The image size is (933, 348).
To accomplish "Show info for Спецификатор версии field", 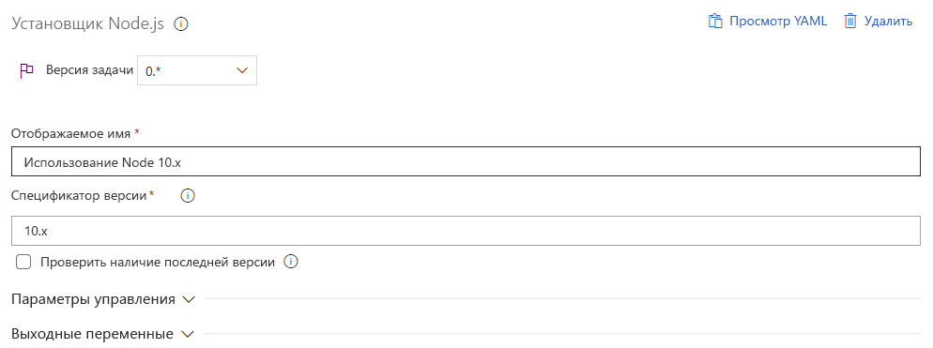I will coord(188,196).
